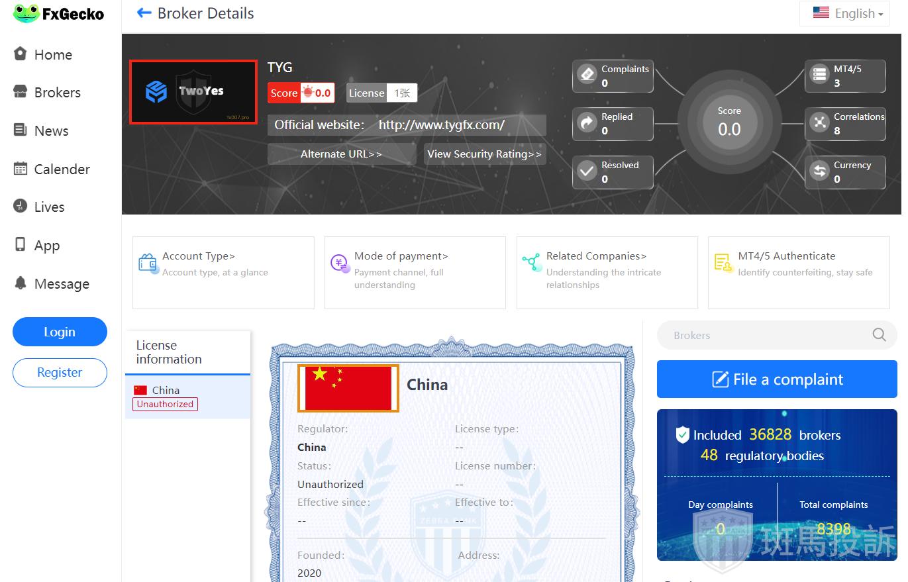Image resolution: width=908 pixels, height=582 pixels.
Task: Click the Replied arrow icon
Action: coord(587,122)
